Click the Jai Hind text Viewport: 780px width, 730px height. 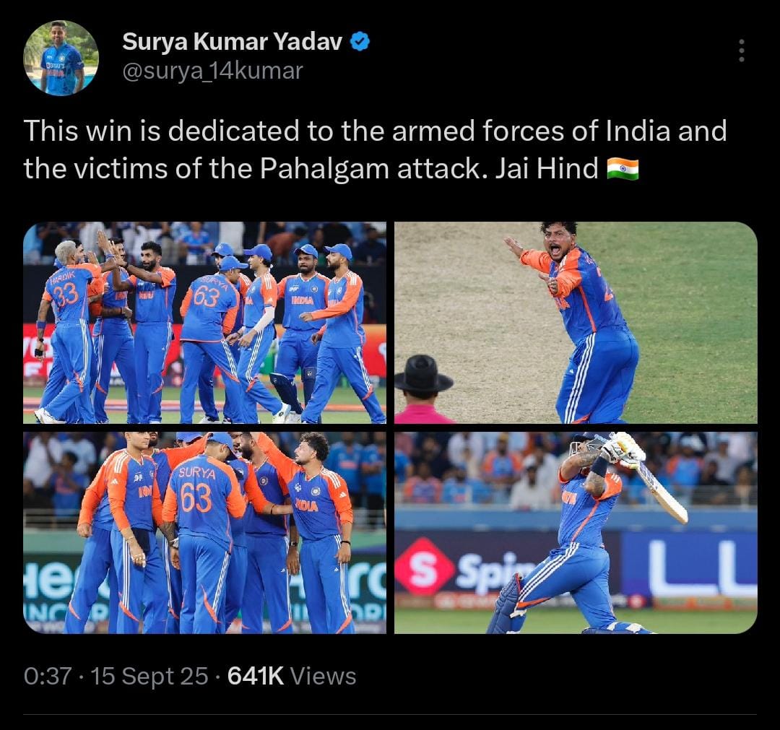click(546, 169)
